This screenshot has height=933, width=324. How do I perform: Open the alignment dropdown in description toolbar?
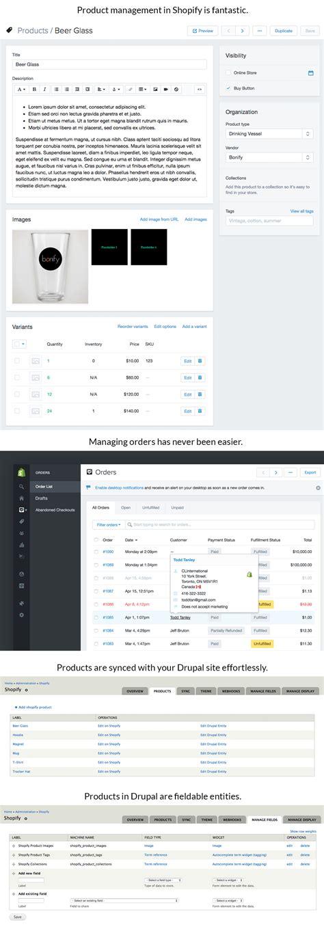[x=101, y=89]
